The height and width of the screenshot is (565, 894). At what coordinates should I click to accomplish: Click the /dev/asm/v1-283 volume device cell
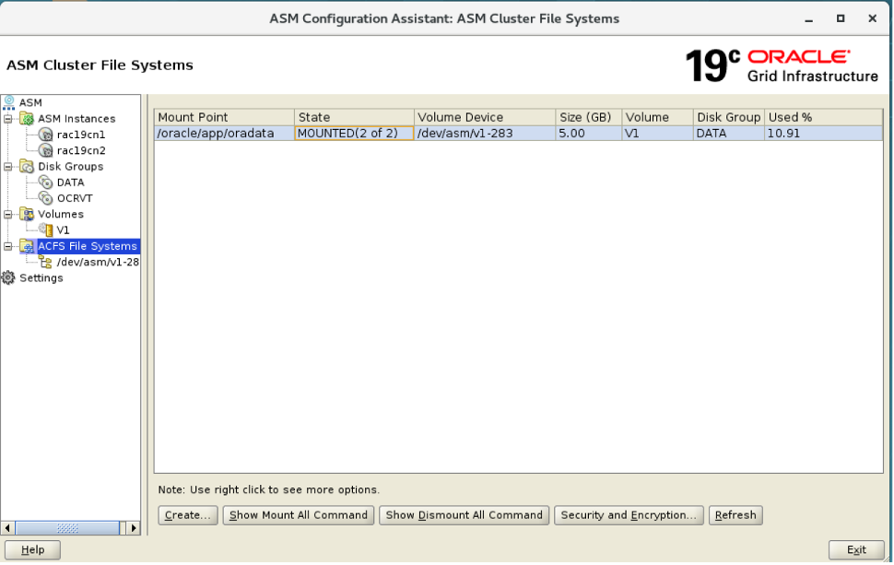point(485,134)
